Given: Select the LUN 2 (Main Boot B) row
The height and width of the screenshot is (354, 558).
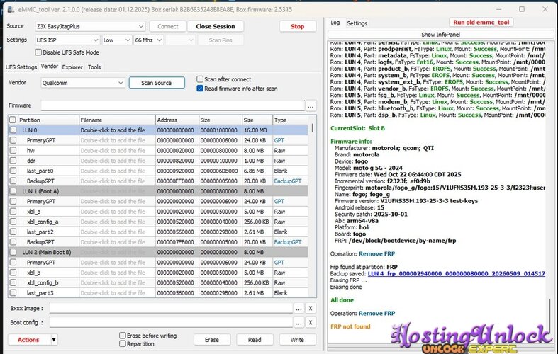Looking at the screenshot, I should point(158,252).
